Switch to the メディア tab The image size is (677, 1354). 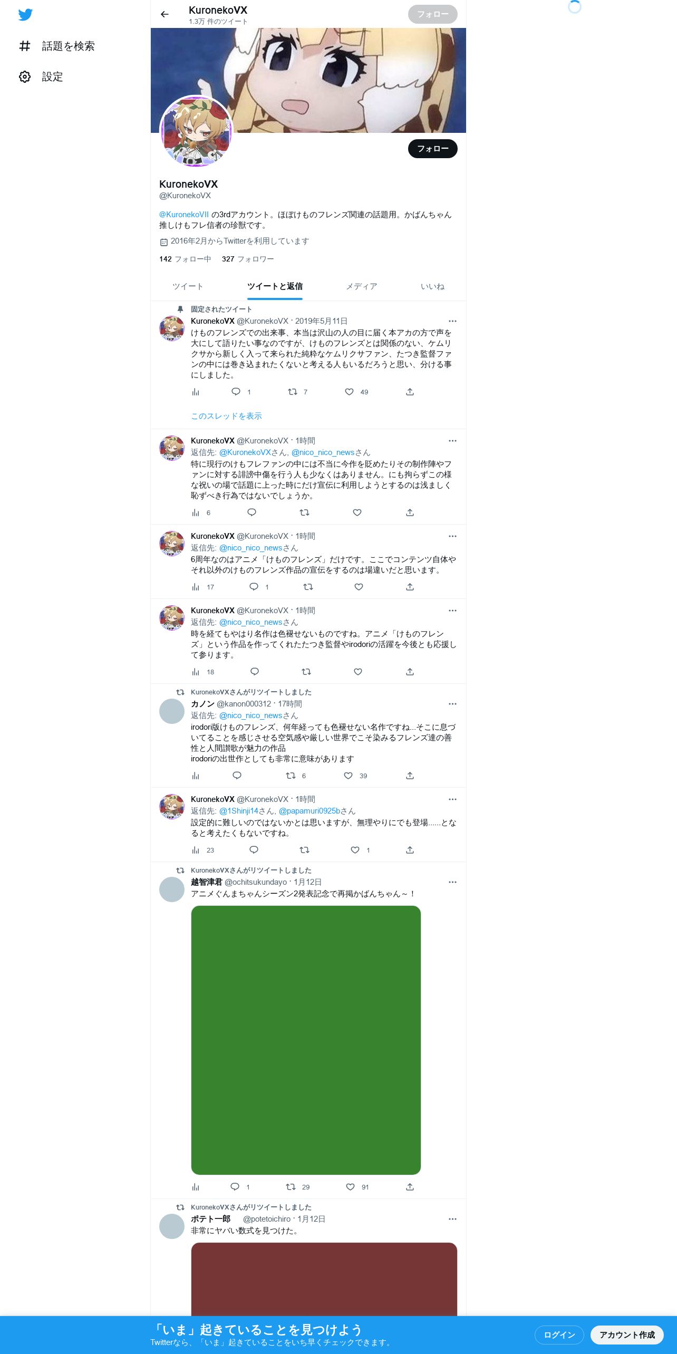point(362,286)
